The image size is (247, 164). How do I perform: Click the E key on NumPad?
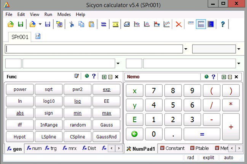pyautogui.click(x=134, y=119)
